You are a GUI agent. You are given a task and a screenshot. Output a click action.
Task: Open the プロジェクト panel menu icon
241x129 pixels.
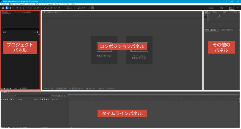pyautogui.click(x=10, y=12)
